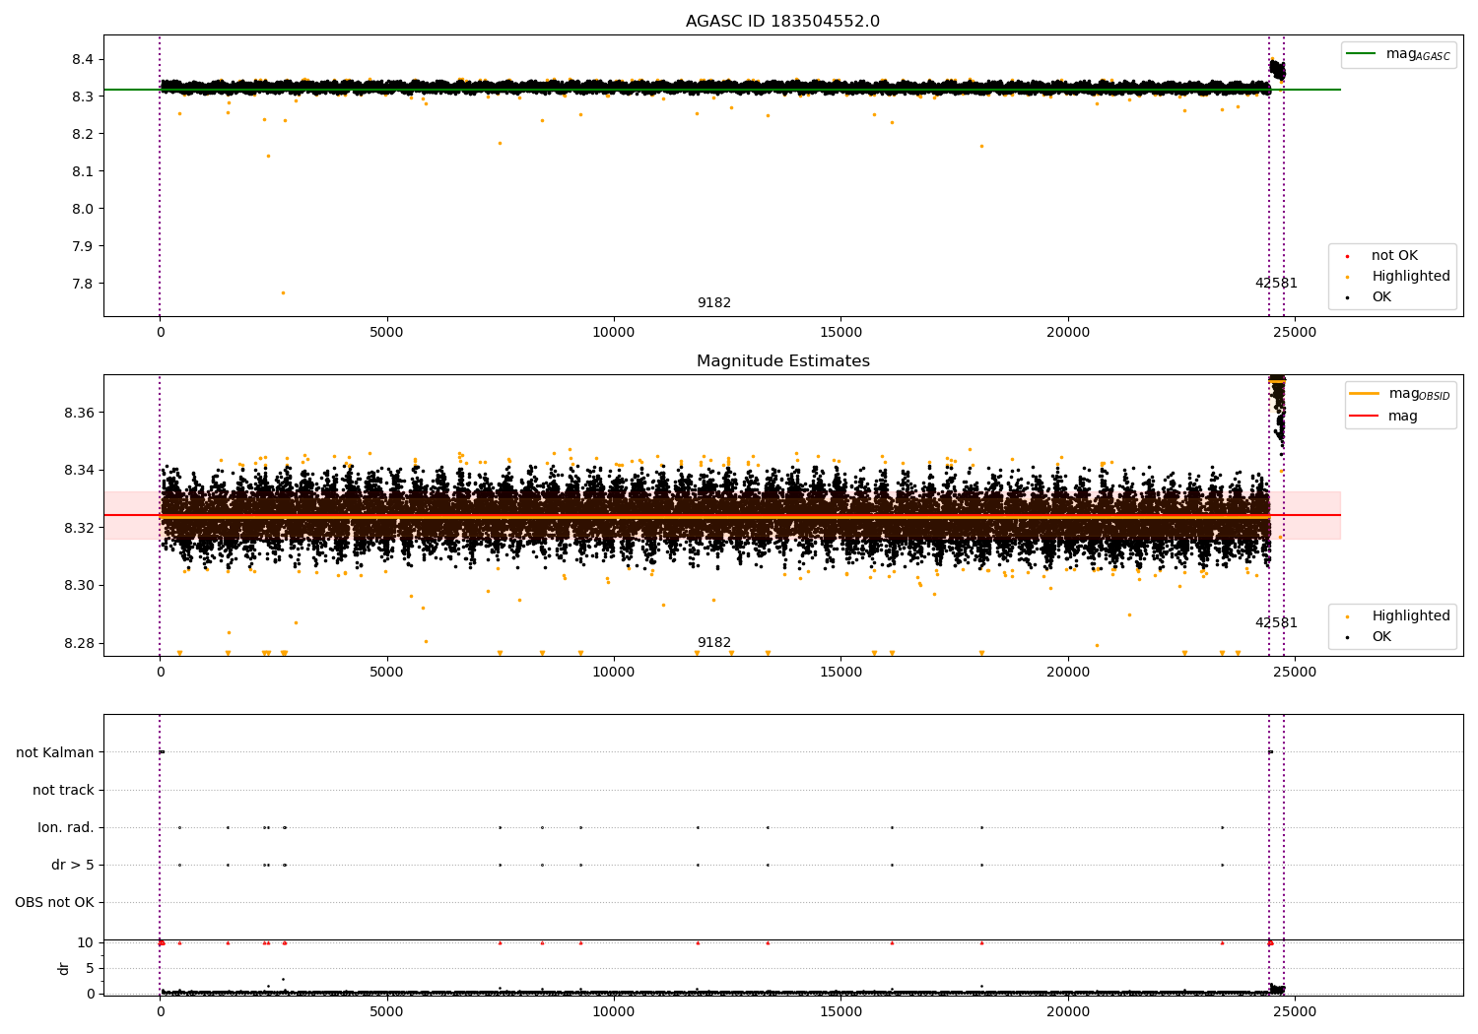Select the lowest orange outlier near 7.8
1478x1034 pixels.
point(283,292)
